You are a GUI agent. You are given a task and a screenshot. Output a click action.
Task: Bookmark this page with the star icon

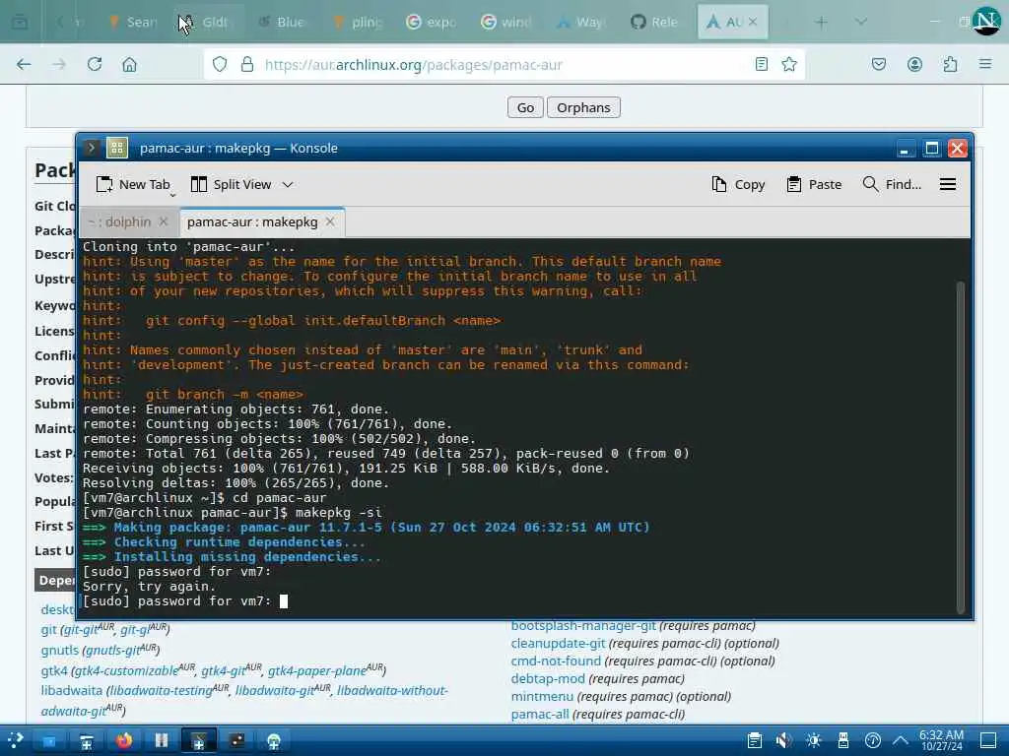789,64
